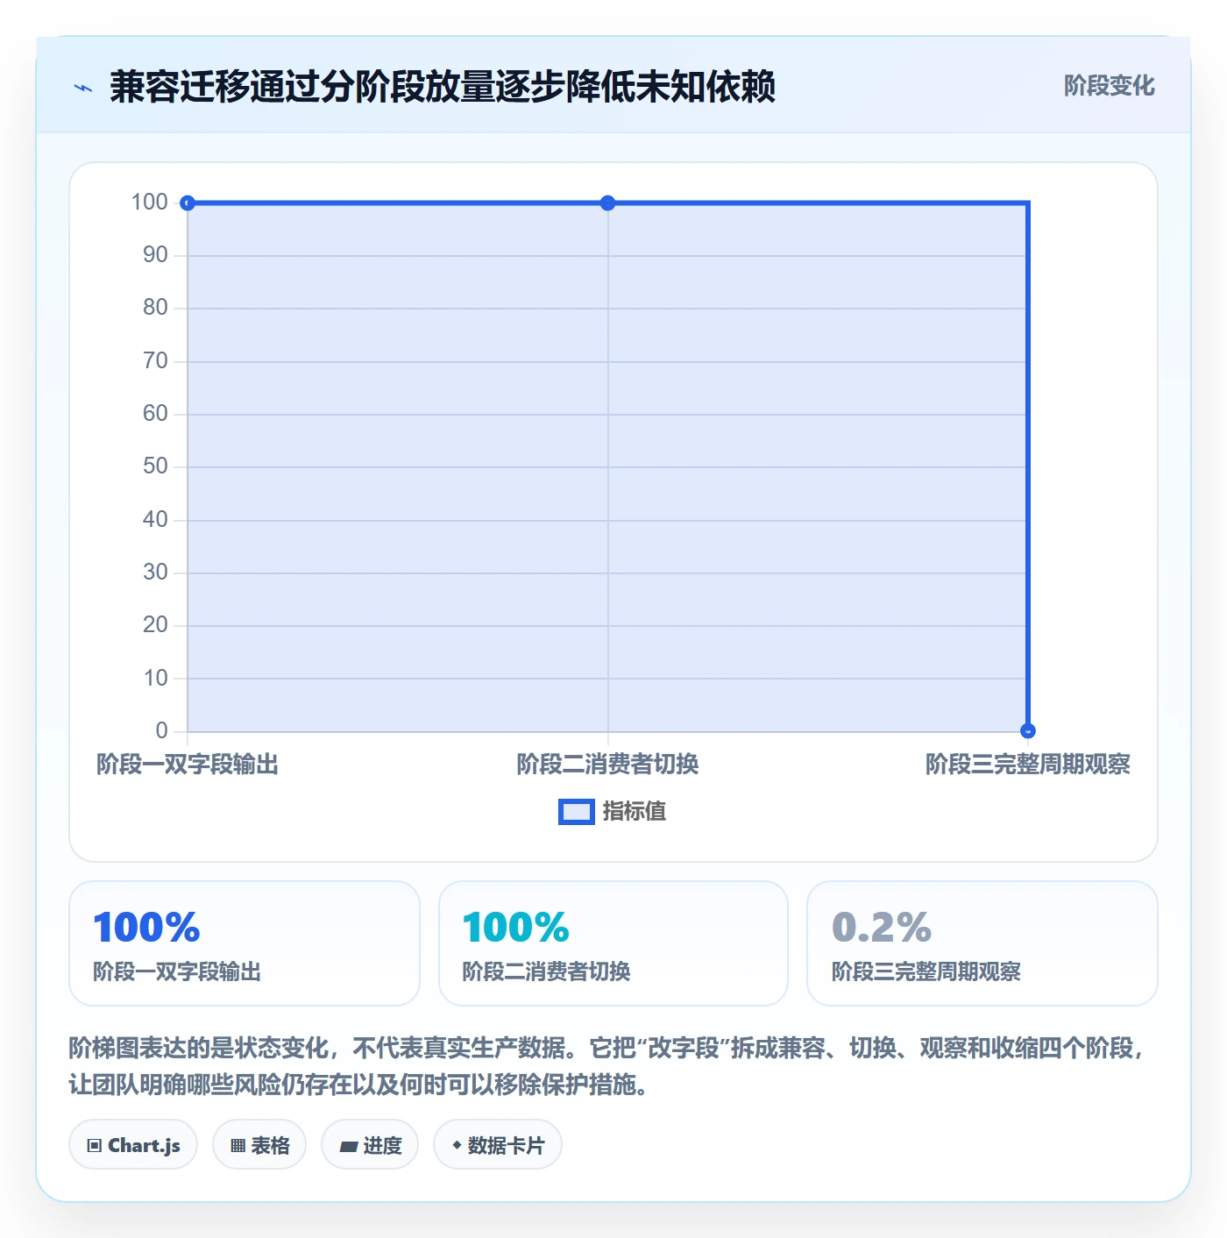Open the 阶段二消费者切换 100% data card

click(x=613, y=943)
